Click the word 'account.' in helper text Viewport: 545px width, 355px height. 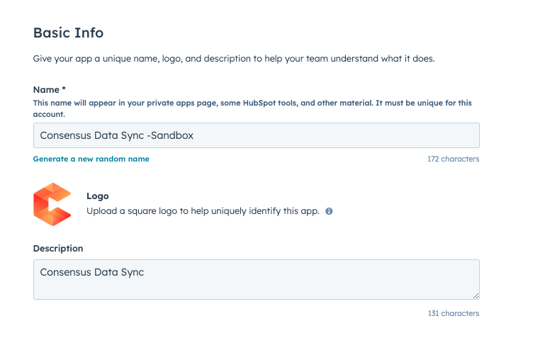49,114
